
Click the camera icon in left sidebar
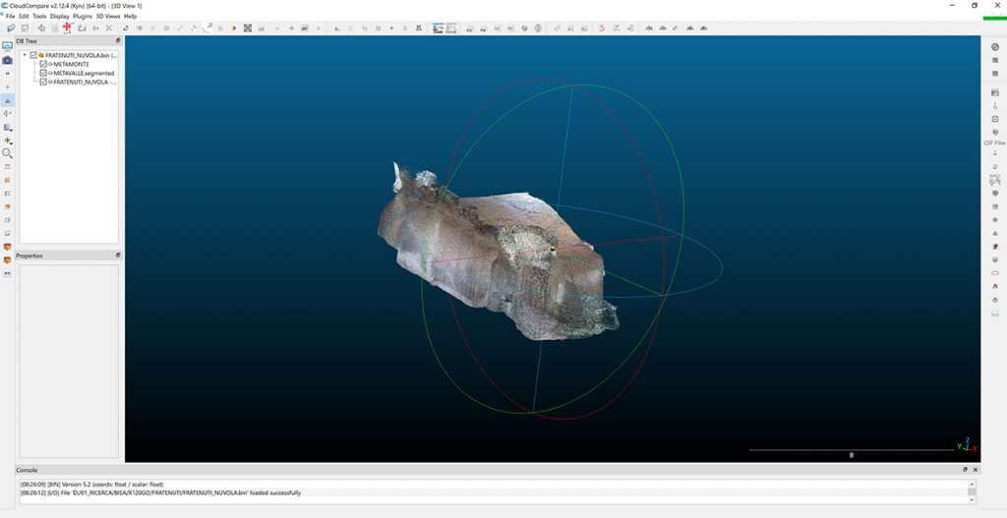pos(8,60)
